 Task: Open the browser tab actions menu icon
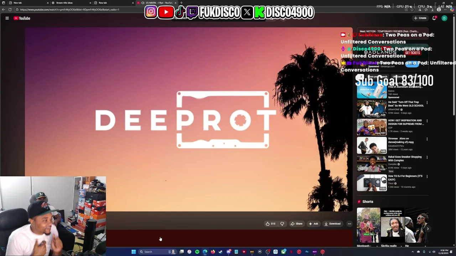(4, 3)
